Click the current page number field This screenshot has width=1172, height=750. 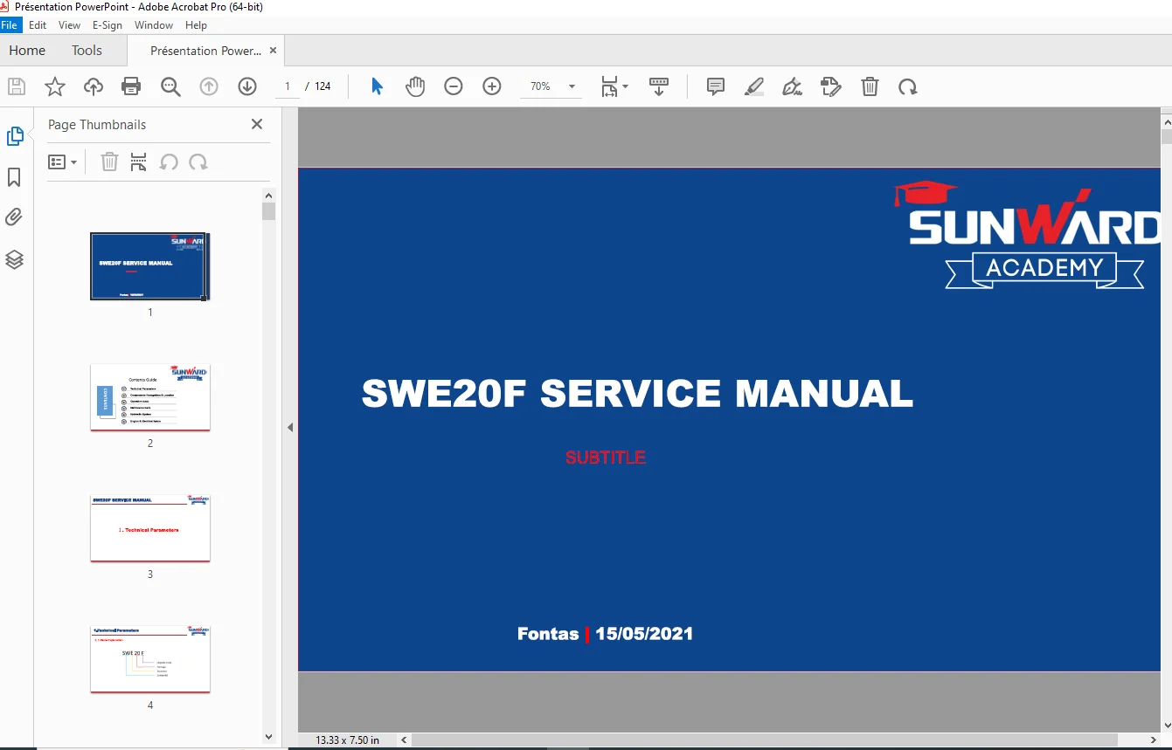pos(288,86)
